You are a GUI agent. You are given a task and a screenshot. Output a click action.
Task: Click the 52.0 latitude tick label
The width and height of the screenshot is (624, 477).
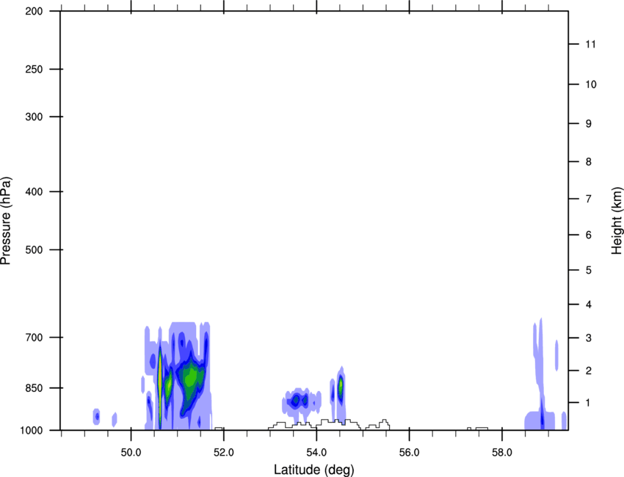[x=224, y=453]
